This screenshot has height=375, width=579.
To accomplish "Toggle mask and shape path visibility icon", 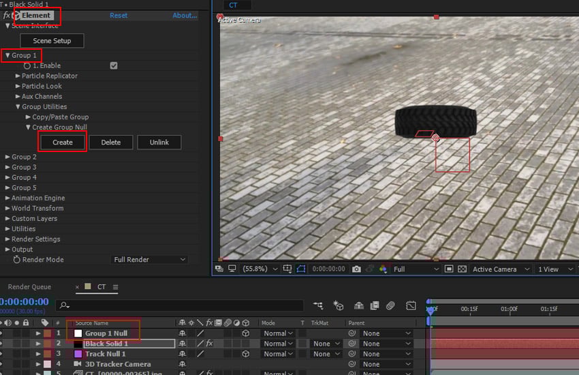I will click(301, 269).
